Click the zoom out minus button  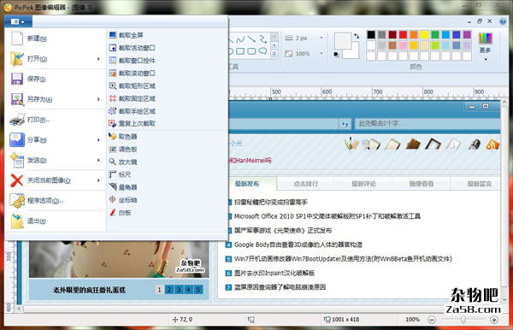pos(432,320)
